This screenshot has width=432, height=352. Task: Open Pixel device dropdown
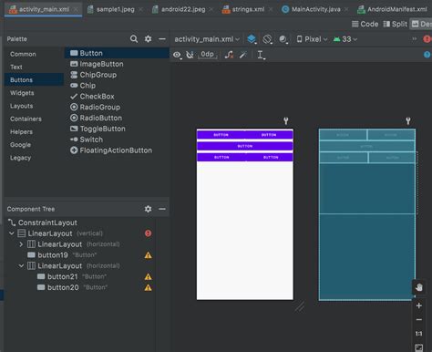click(312, 39)
